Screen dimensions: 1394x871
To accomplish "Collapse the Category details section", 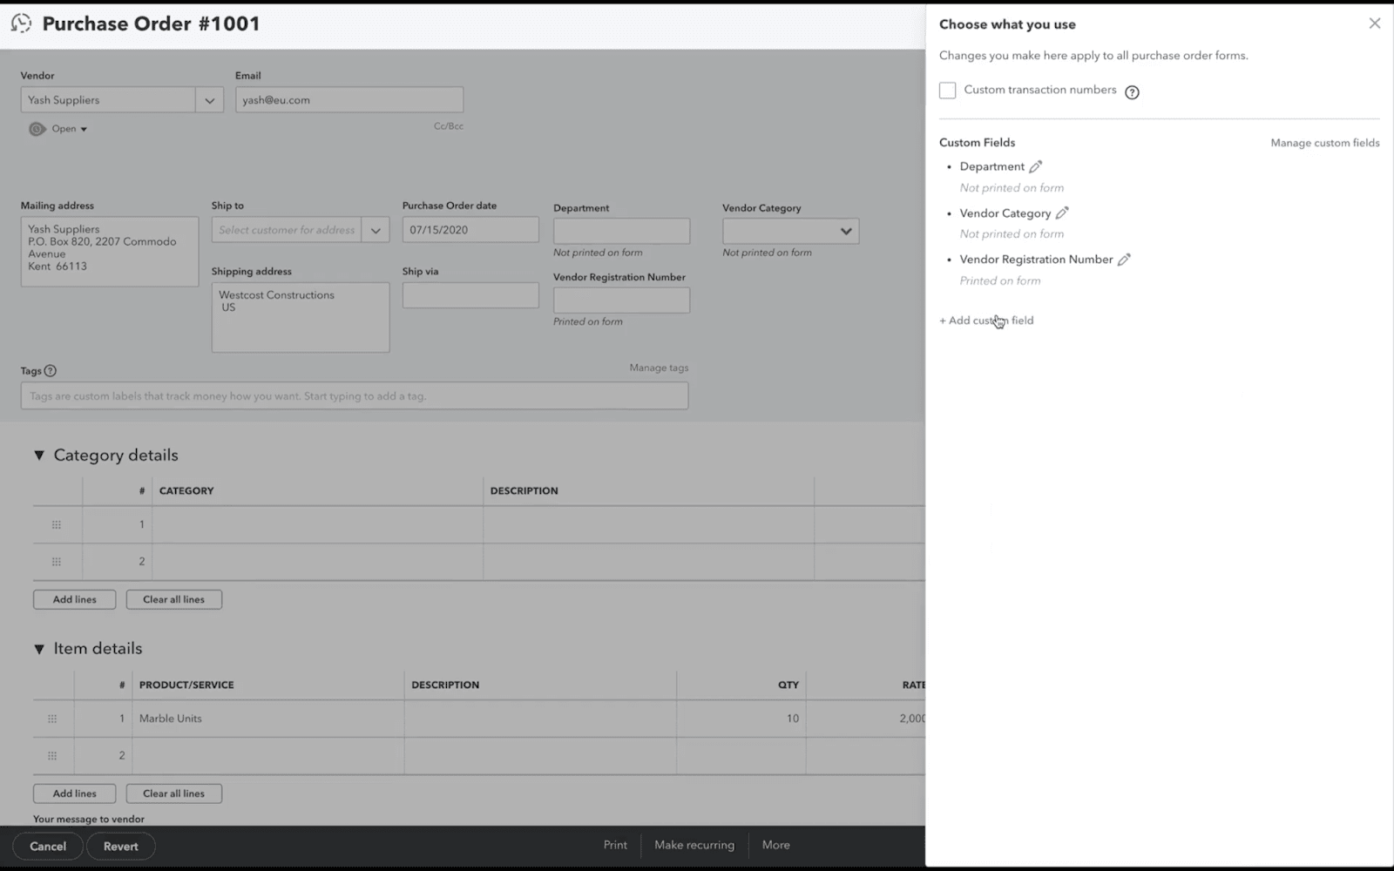I will point(38,456).
